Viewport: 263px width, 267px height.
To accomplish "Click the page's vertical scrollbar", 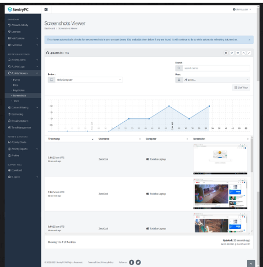I will [x=258, y=44].
